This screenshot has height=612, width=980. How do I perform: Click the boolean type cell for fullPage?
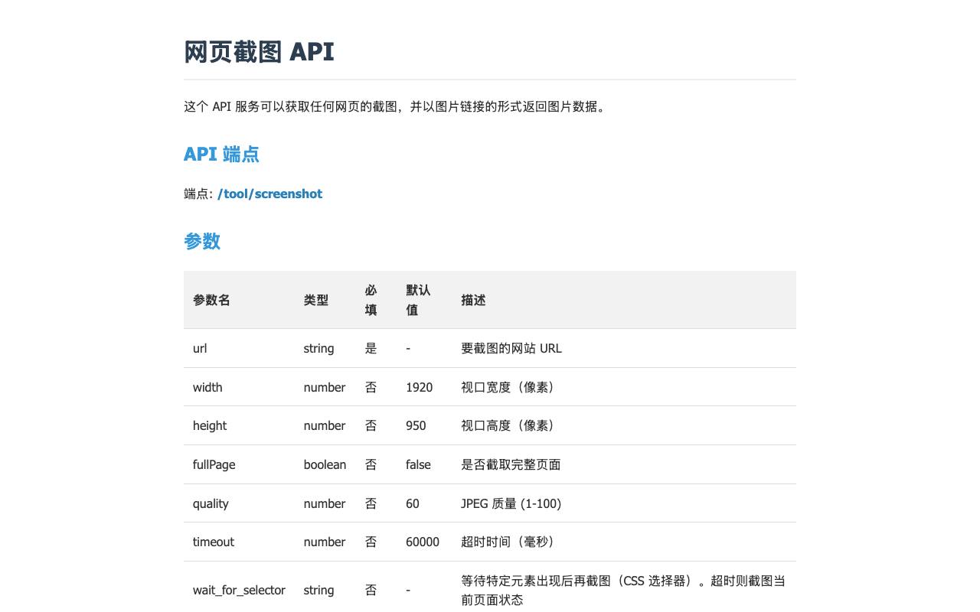(325, 464)
